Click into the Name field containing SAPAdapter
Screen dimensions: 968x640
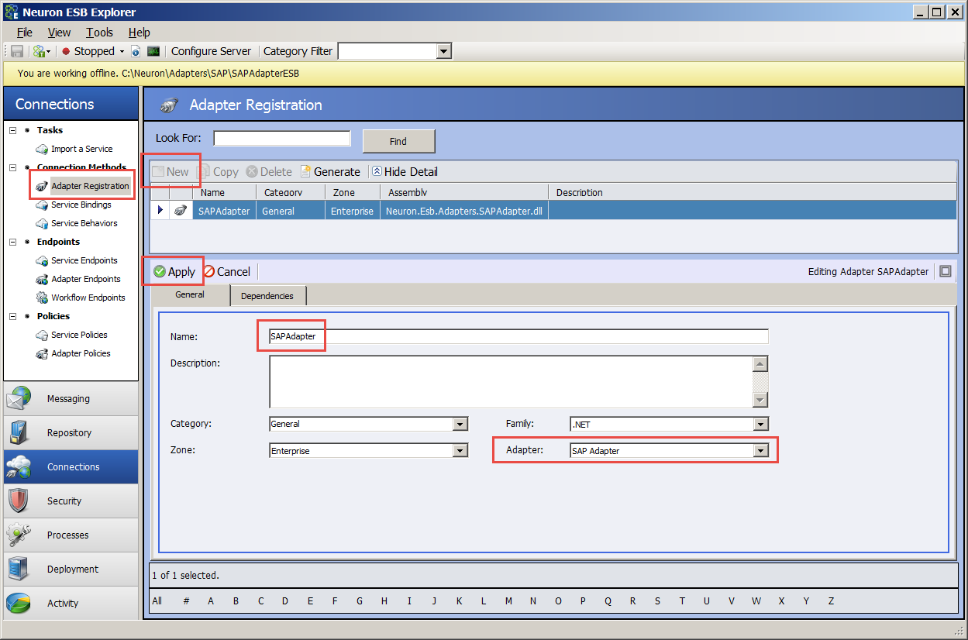[518, 336]
